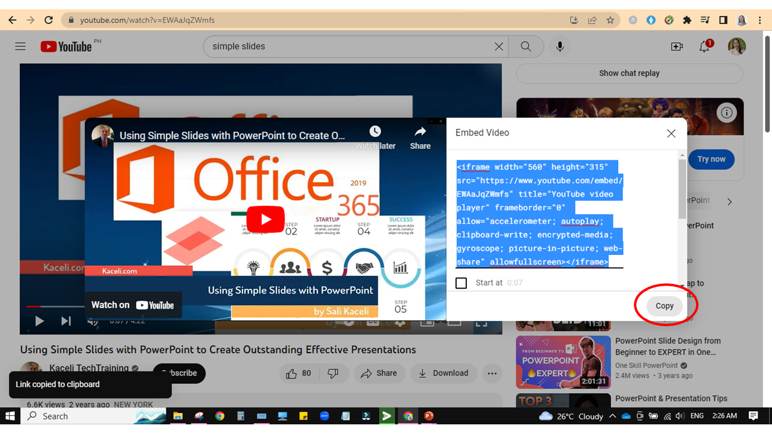Click main video progress bar
Image resolution: width=772 pixels, height=434 pixels.
click(261, 306)
